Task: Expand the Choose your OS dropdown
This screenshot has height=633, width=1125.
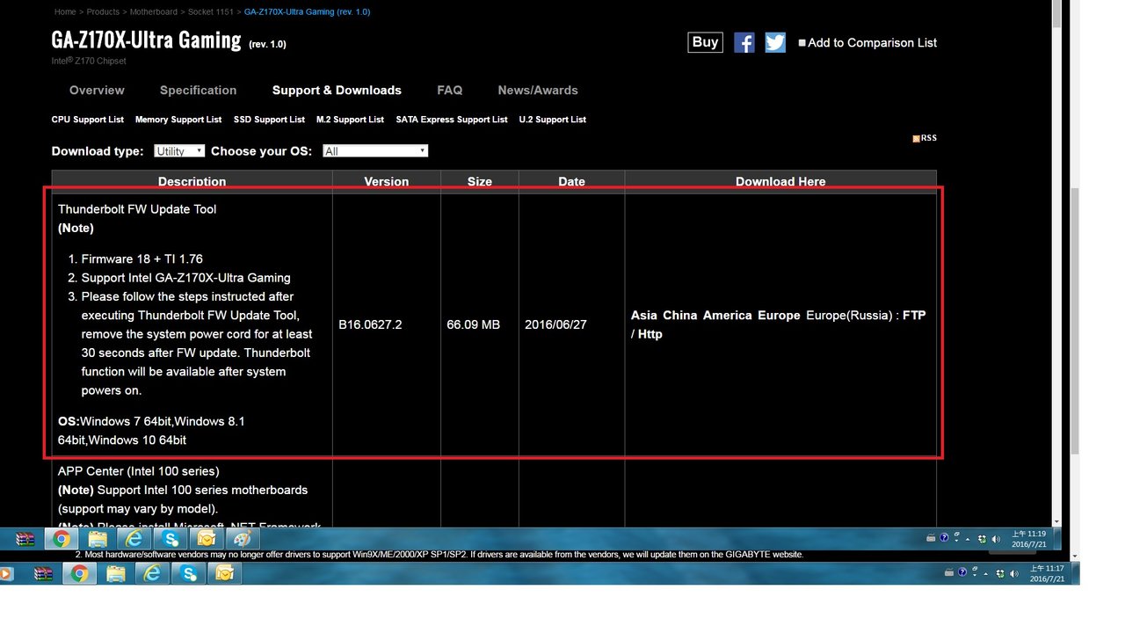Action: (374, 151)
